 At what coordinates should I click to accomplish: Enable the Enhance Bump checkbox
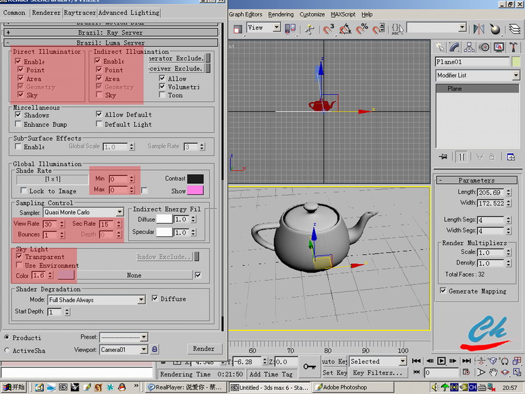pos(18,124)
